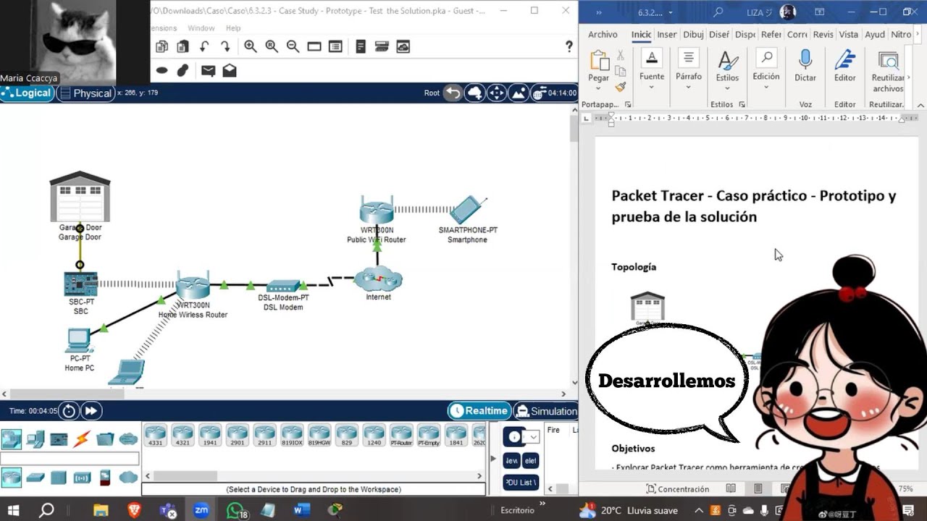This screenshot has width=927, height=521.
Task: Switch to Simulation mode
Action: point(545,411)
